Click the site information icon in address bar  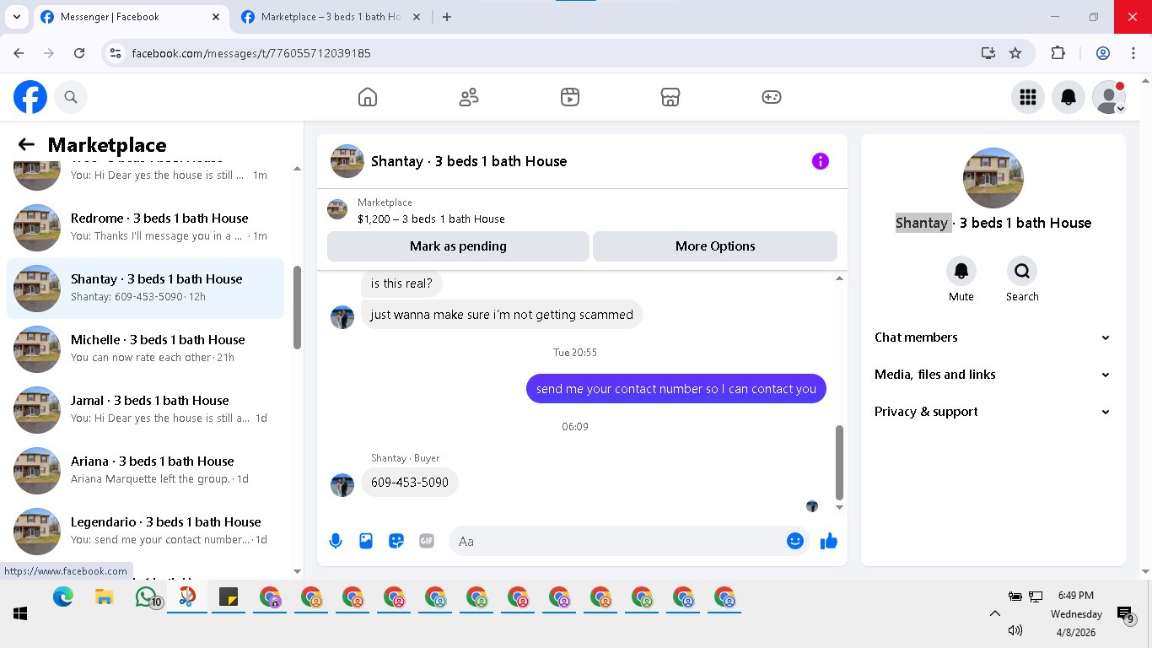(116, 53)
